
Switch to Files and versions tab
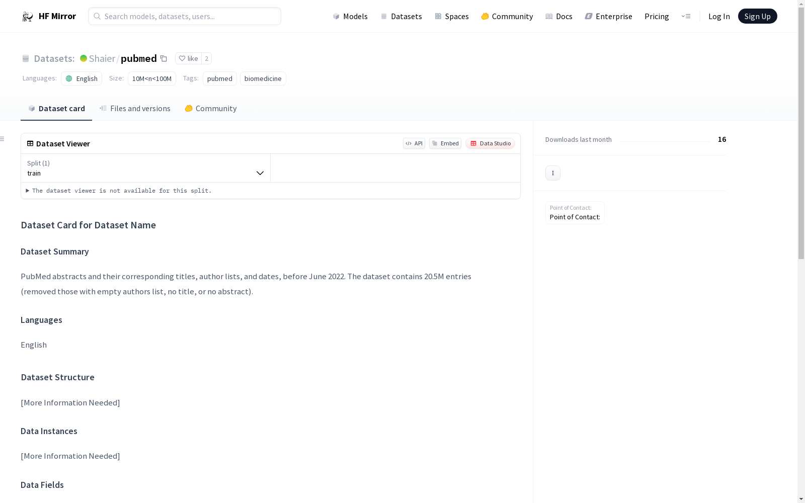(135, 109)
